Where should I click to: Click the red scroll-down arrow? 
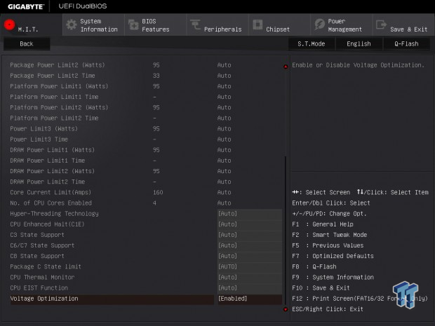coord(286,309)
